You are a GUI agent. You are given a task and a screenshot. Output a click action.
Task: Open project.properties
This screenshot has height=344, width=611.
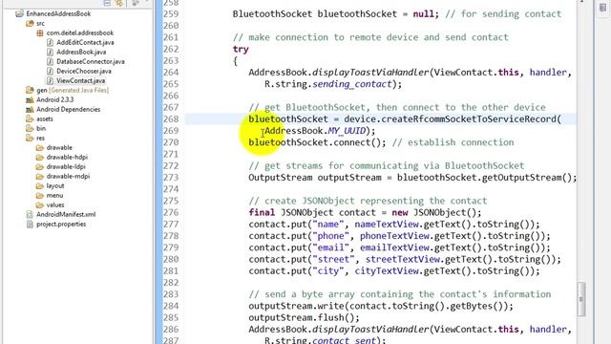61,225
